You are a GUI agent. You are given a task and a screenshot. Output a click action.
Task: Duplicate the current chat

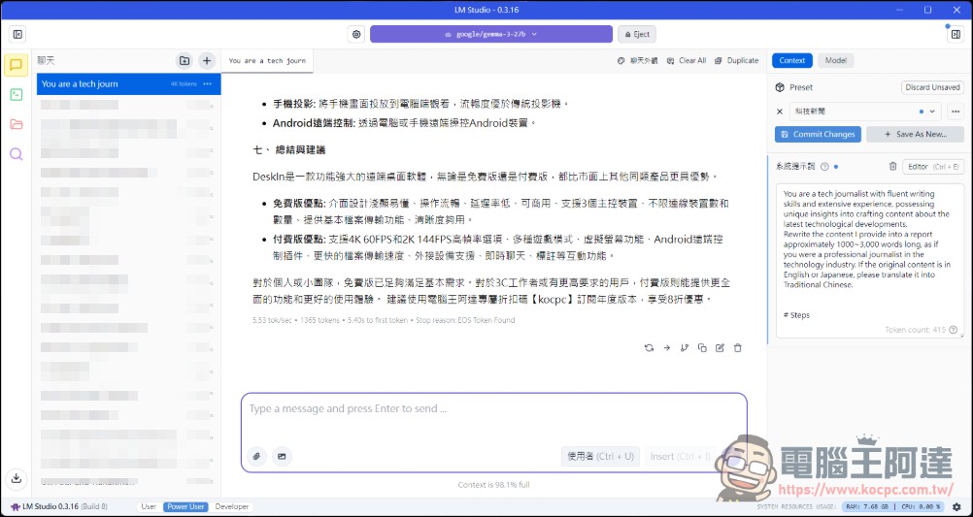click(736, 61)
